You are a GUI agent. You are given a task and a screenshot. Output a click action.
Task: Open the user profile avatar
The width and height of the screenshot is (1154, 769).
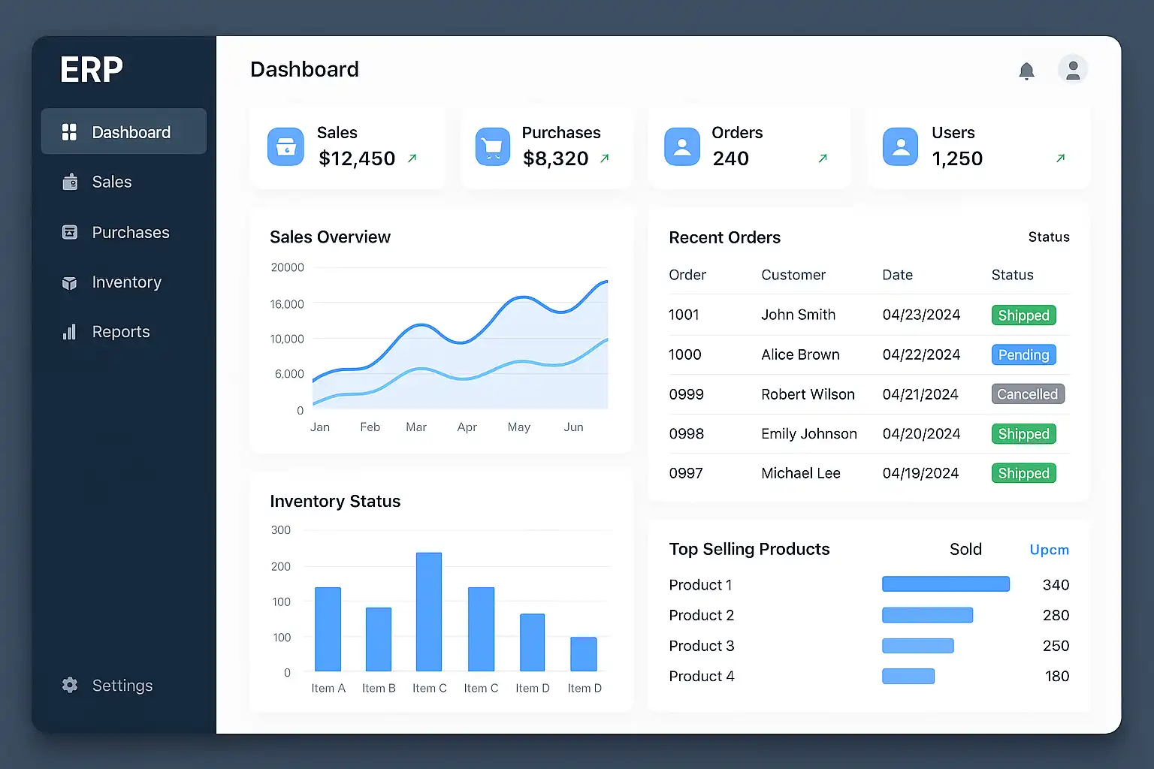(1073, 69)
